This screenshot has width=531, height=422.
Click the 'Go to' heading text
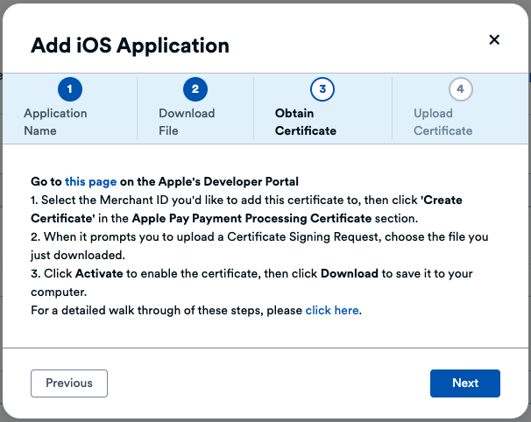pos(46,182)
